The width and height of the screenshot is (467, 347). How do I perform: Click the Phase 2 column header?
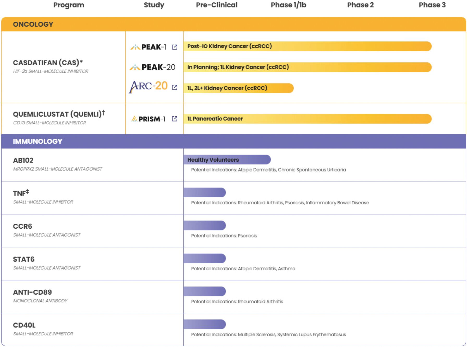[x=360, y=5]
